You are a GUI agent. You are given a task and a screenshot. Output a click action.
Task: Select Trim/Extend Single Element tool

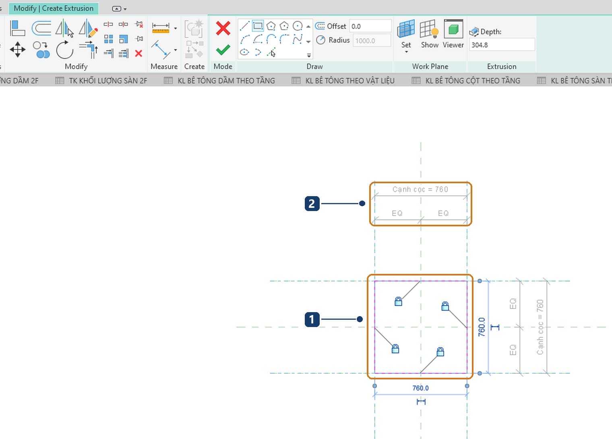point(108,53)
